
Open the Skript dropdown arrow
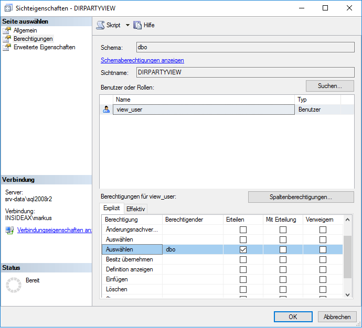127,25
